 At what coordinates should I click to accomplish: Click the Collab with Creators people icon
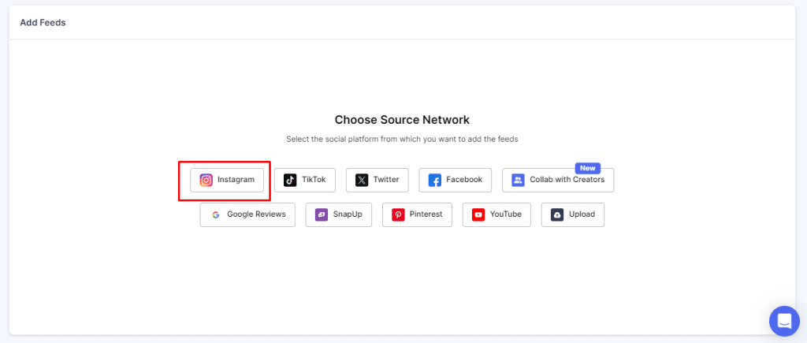(x=518, y=180)
